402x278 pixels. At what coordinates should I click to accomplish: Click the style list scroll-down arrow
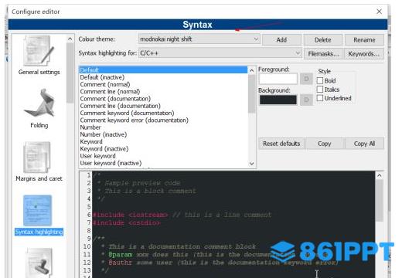(x=252, y=164)
